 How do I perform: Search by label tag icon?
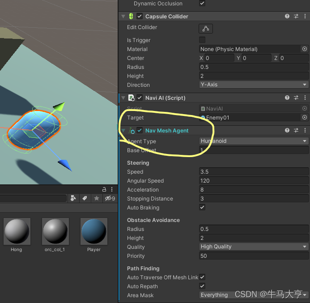(85, 198)
